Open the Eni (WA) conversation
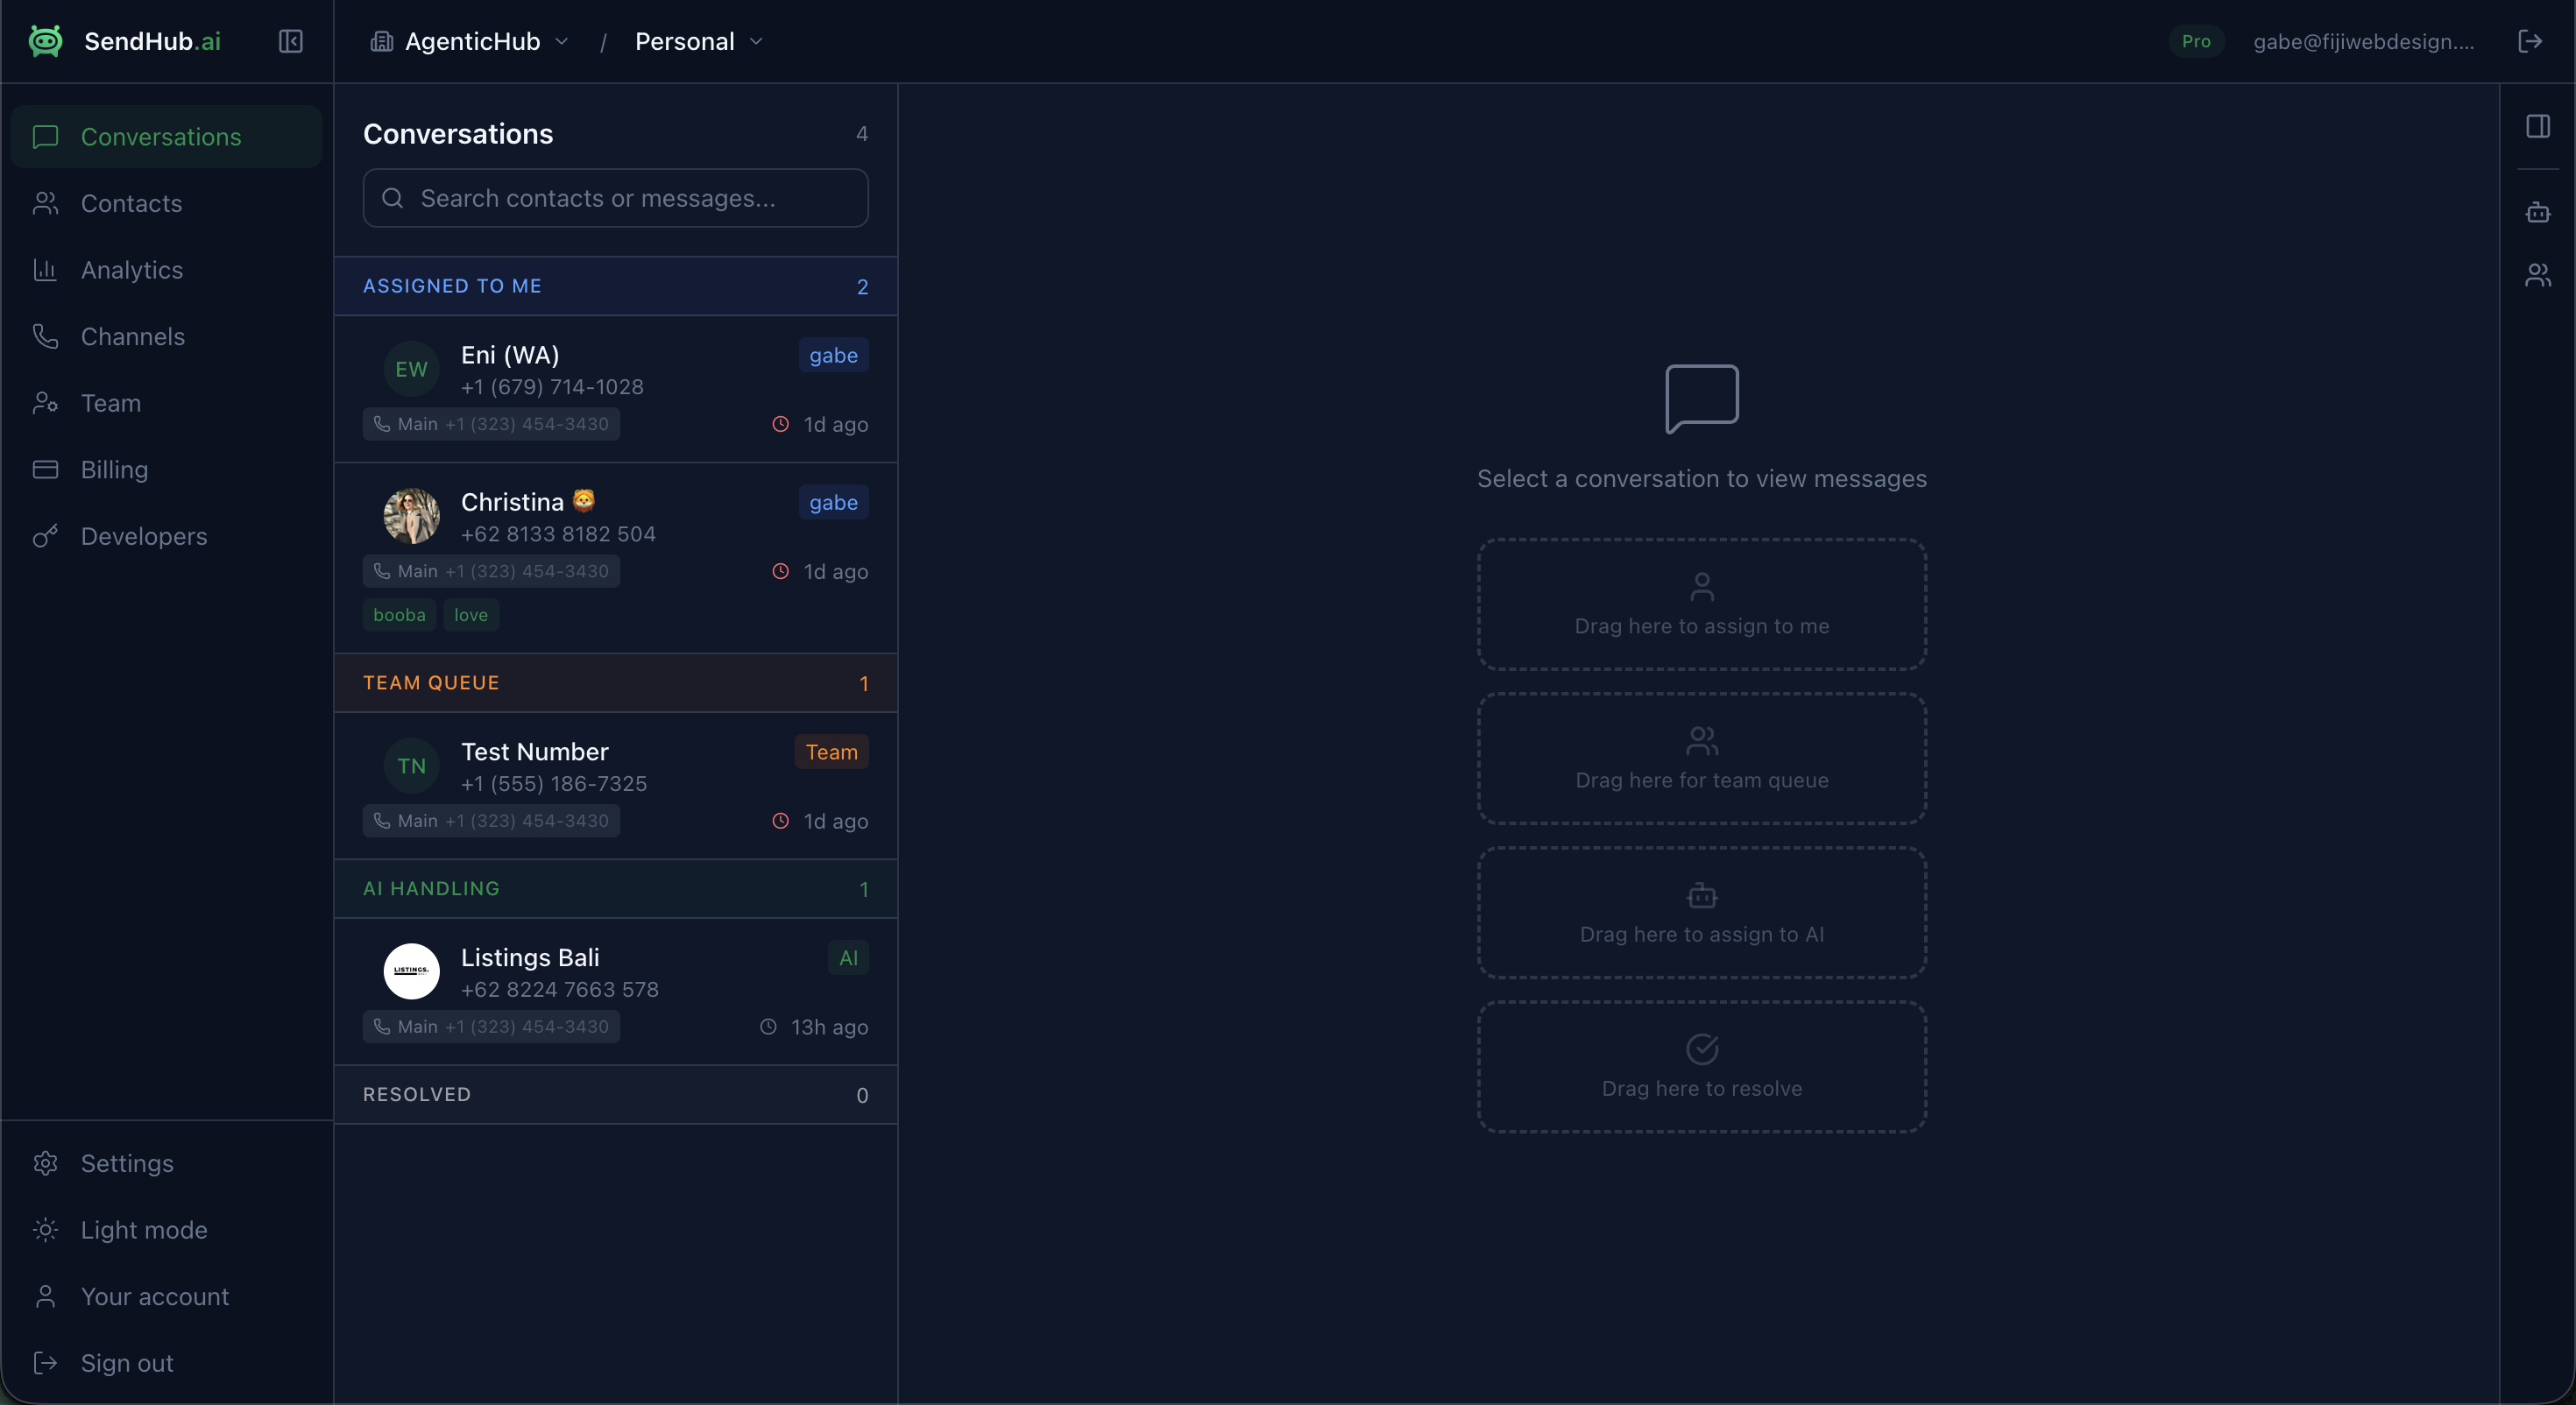This screenshot has height=1405, width=2576. (615, 389)
